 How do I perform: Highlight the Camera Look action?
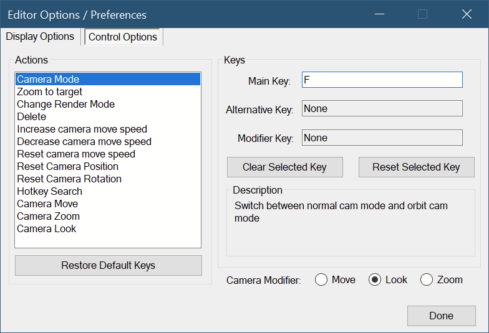point(47,229)
